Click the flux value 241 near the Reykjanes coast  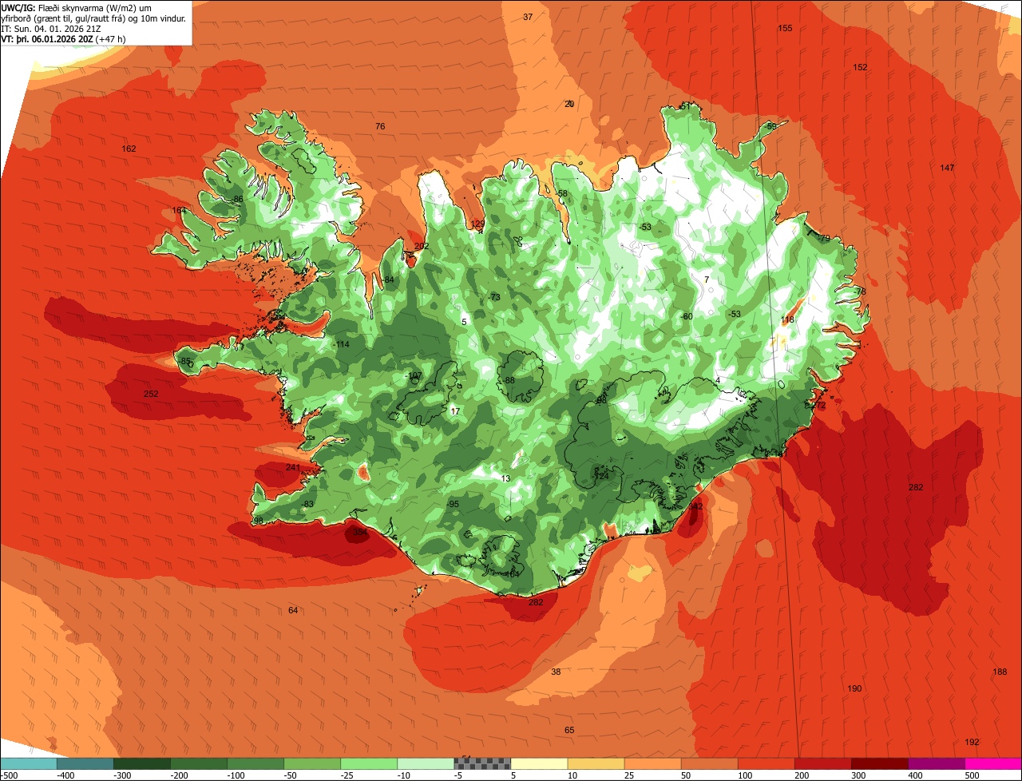[x=293, y=467]
